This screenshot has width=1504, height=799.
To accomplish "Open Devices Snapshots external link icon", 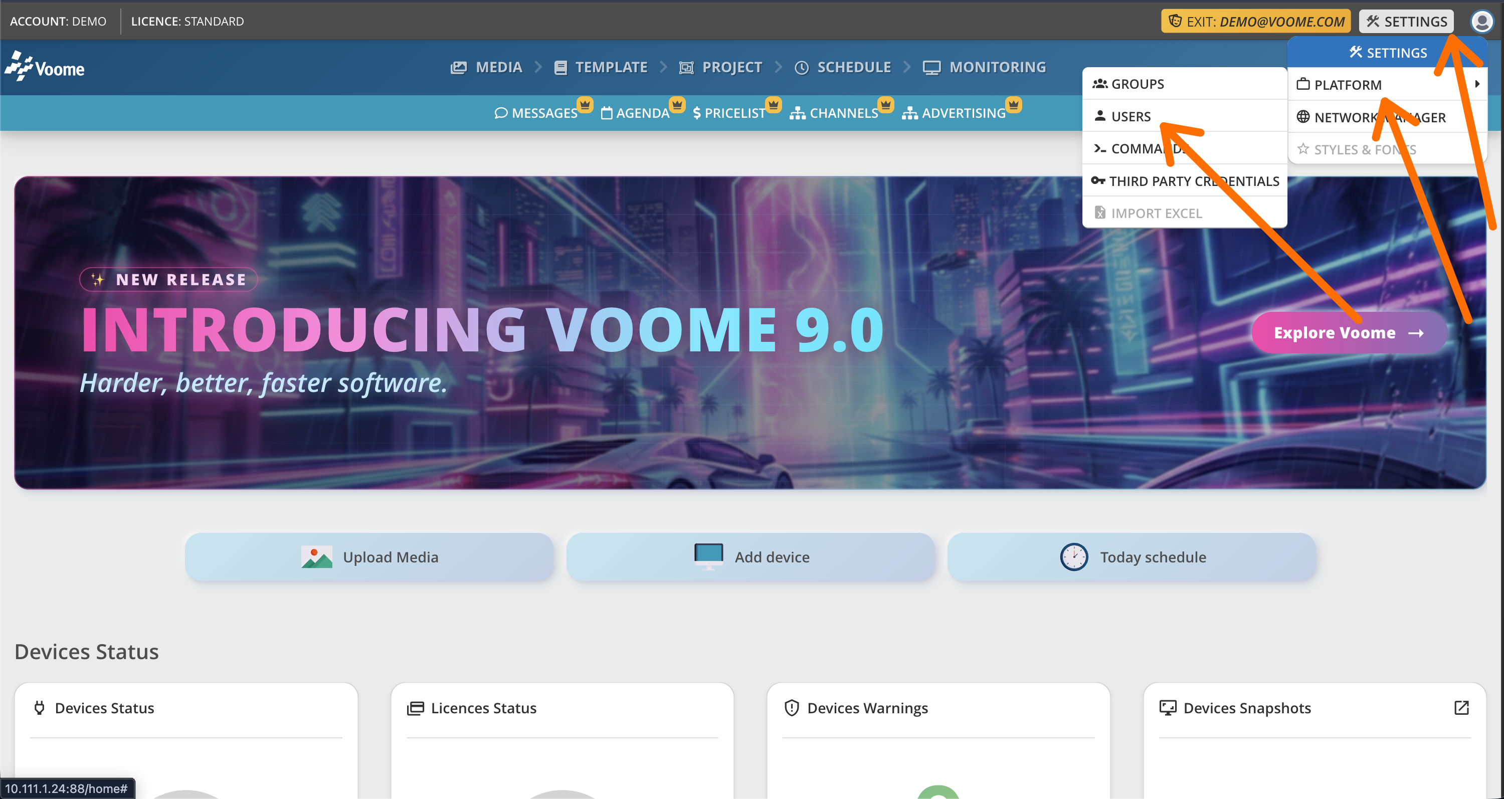I will coord(1461,708).
